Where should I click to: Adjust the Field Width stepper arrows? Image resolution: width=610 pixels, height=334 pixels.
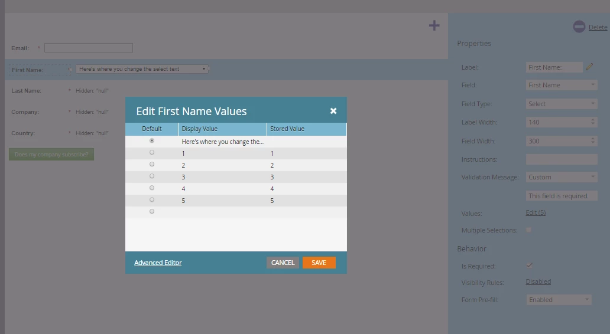click(593, 140)
